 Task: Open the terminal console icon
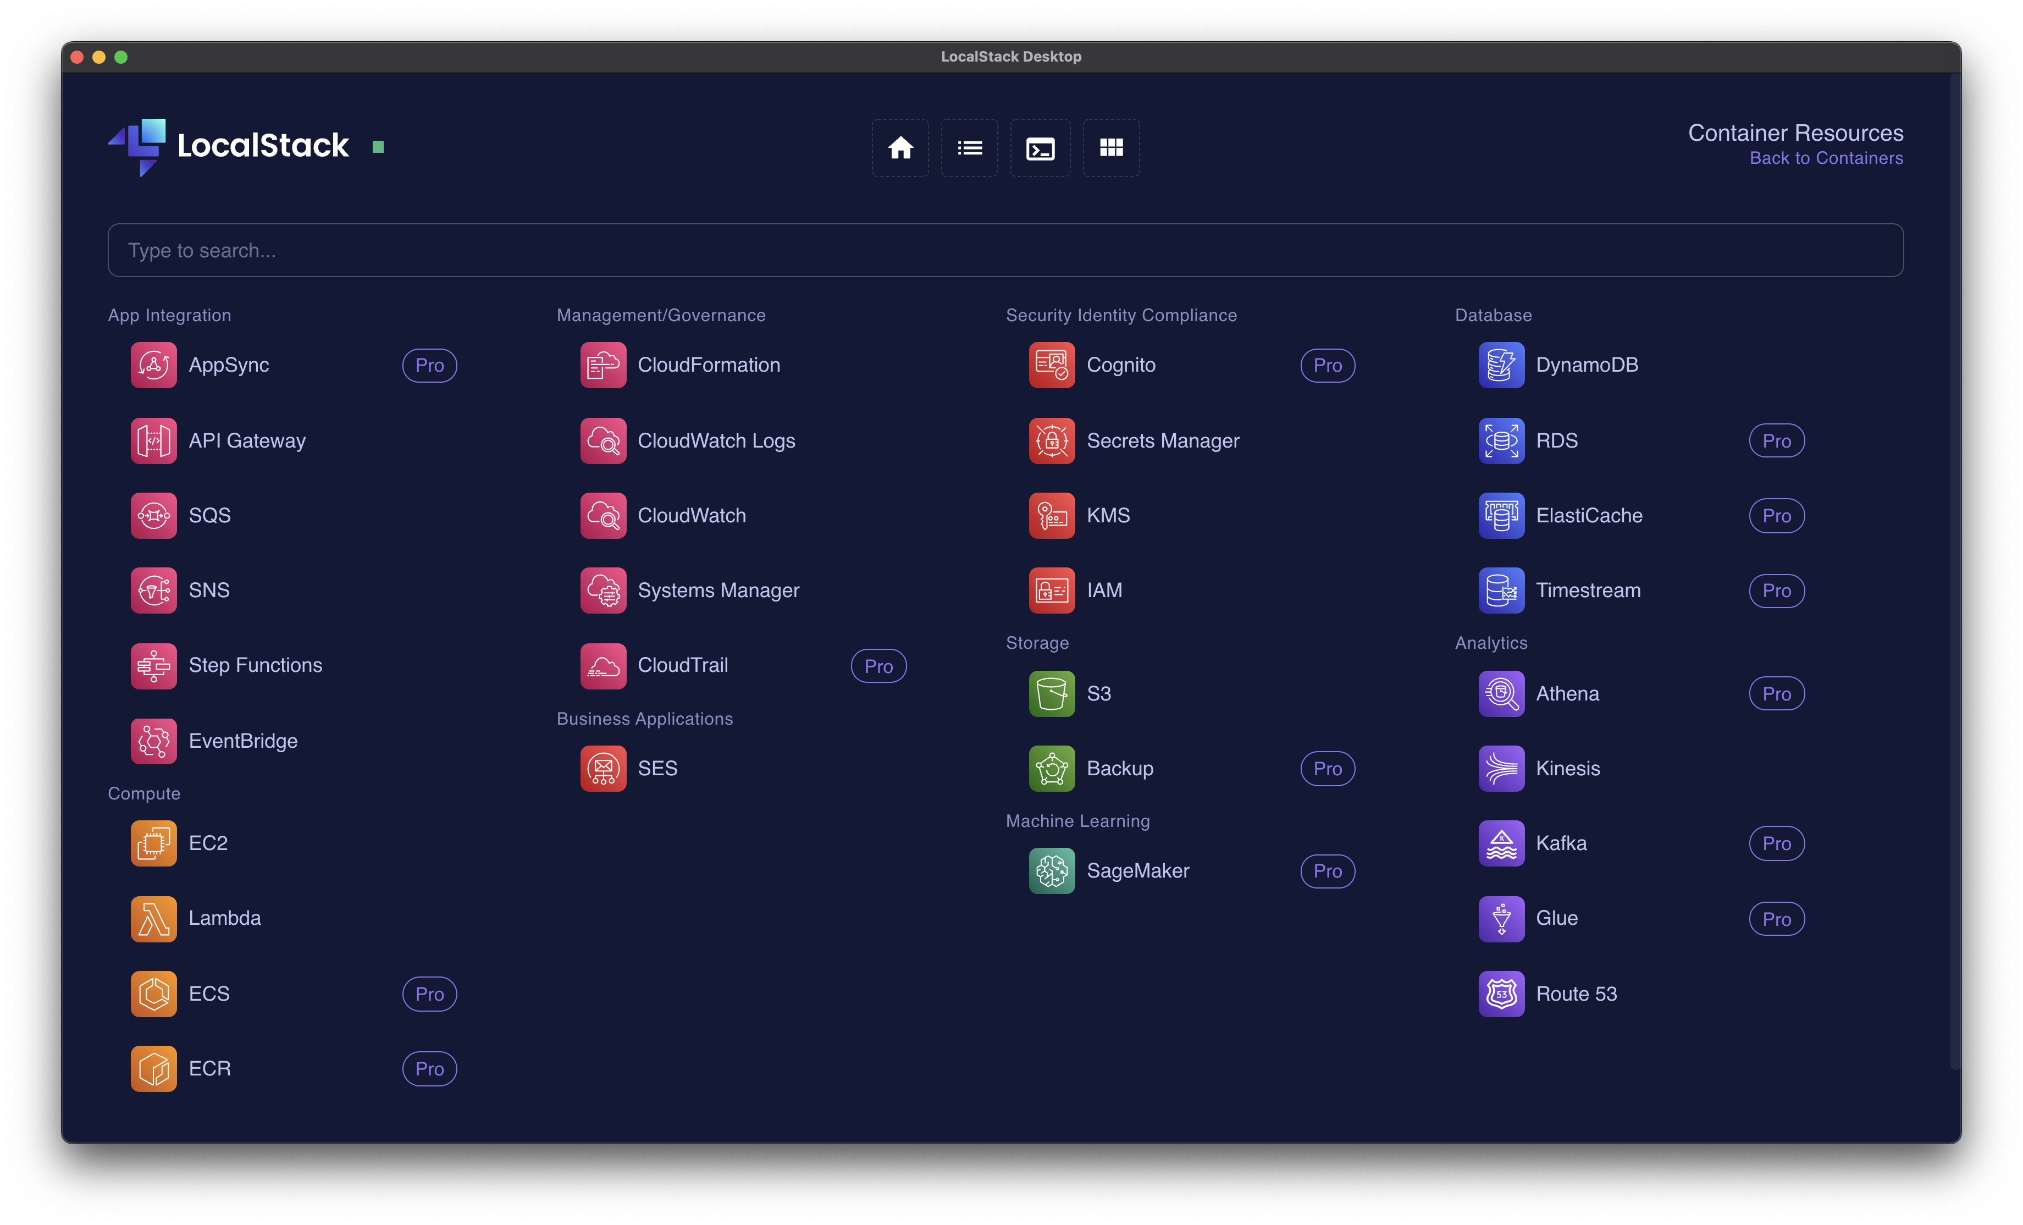point(1040,148)
